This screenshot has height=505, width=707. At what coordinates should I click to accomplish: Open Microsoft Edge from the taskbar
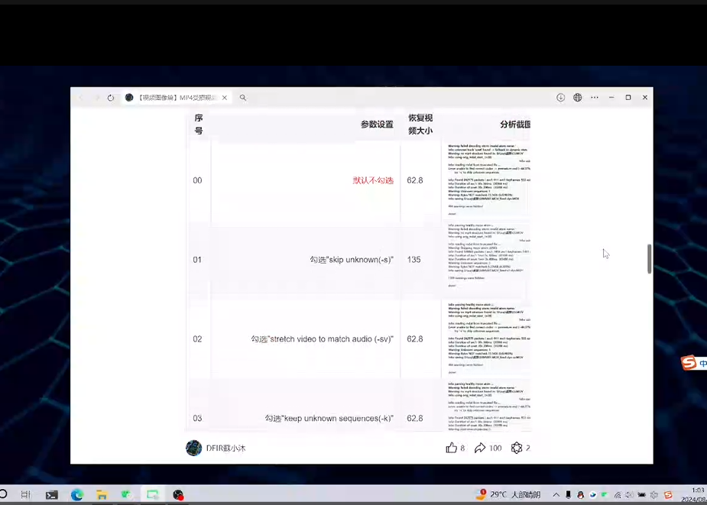pyautogui.click(x=76, y=495)
